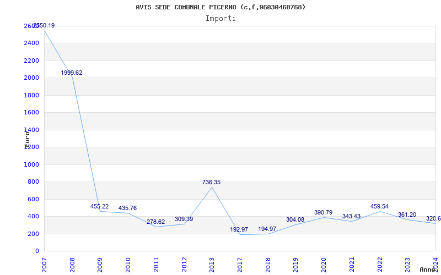This screenshot has width=441, height=275.
Task: Click the 194.97 value label
Action: point(267,229)
